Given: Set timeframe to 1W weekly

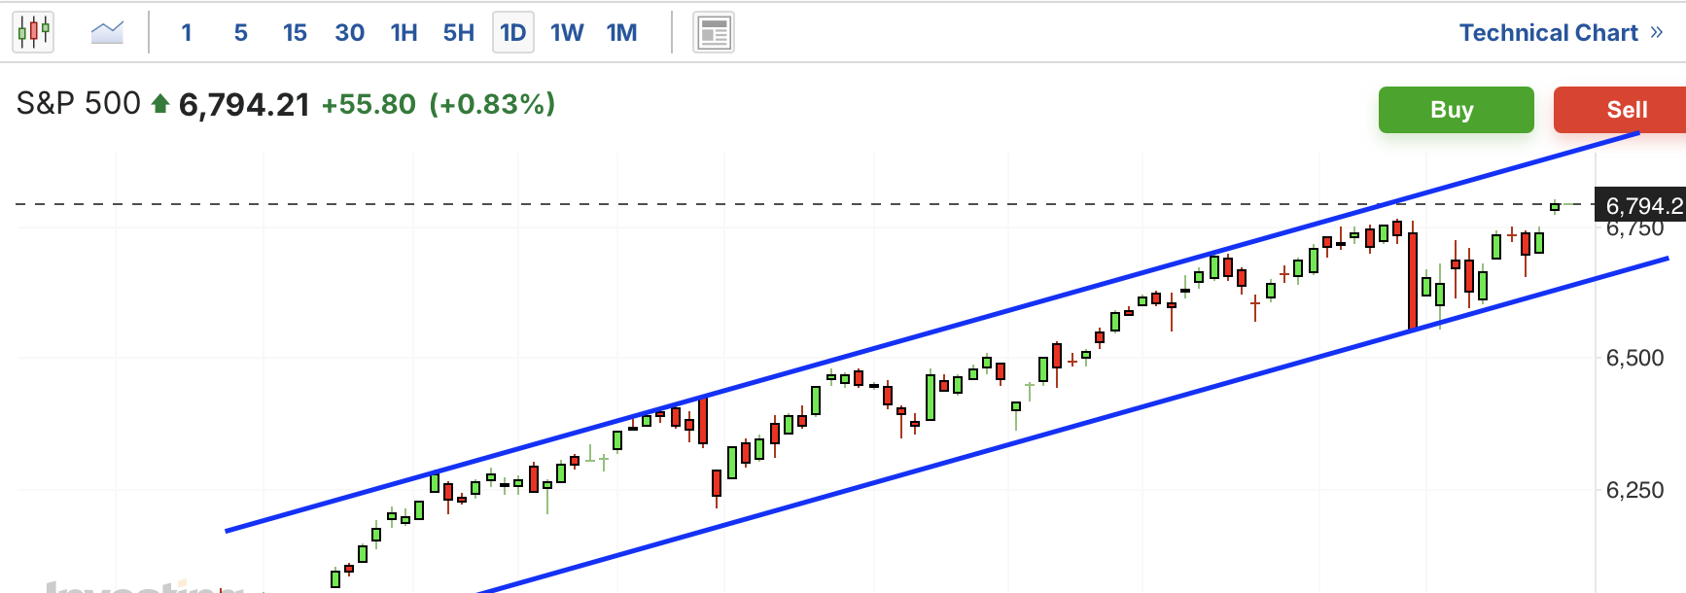Looking at the screenshot, I should coord(567,33).
